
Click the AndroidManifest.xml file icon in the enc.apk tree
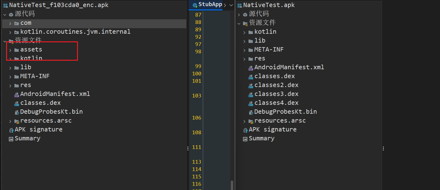pyautogui.click(x=17, y=94)
